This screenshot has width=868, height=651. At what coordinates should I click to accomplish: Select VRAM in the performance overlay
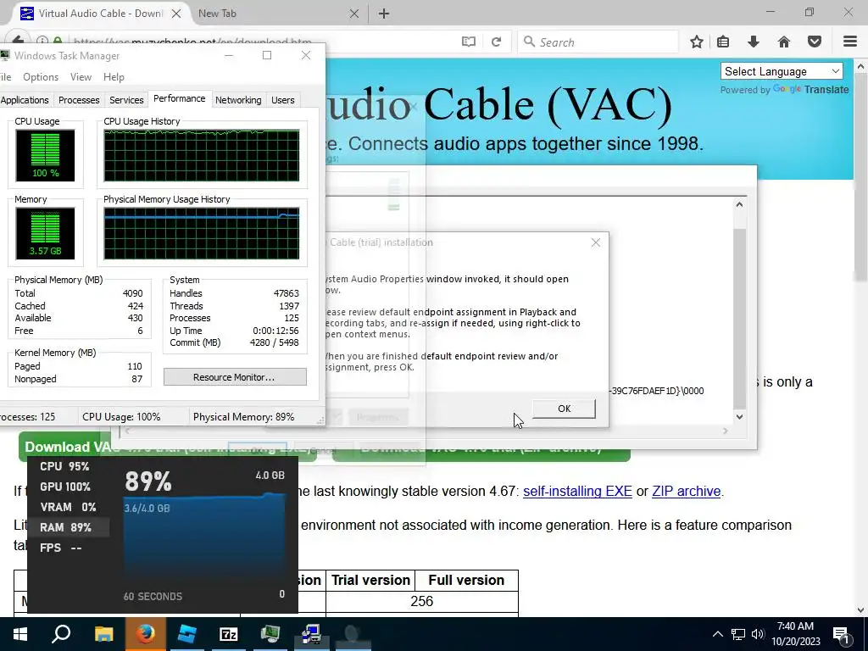pyautogui.click(x=68, y=507)
